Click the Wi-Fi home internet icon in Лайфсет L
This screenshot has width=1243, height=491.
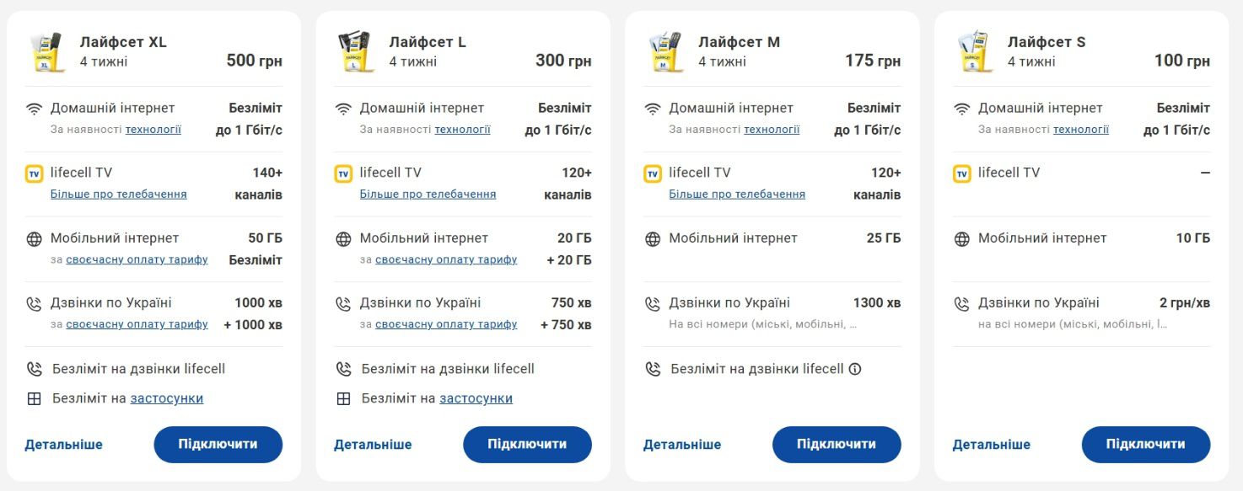[343, 109]
